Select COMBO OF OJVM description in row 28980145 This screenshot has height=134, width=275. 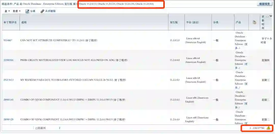pos(73,100)
